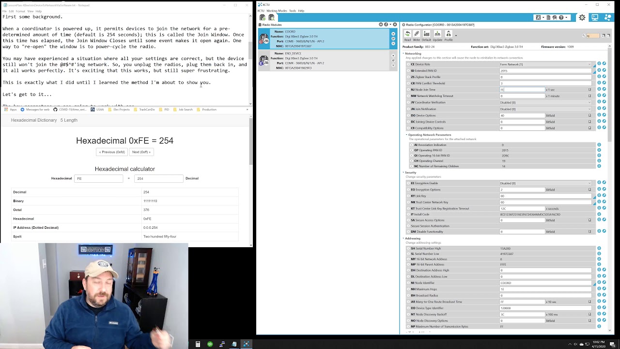The height and width of the screenshot is (349, 620).
Task: Click the NI Node Identifier field with COORD
Action: pyautogui.click(x=545, y=283)
